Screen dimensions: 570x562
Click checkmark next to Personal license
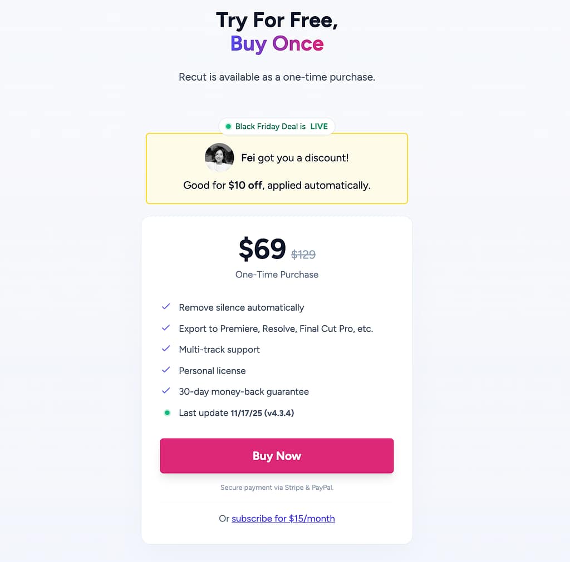[x=166, y=370]
